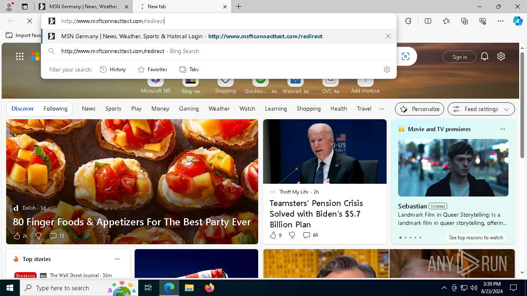Launch File Explorer from the taskbar

click(x=189, y=288)
